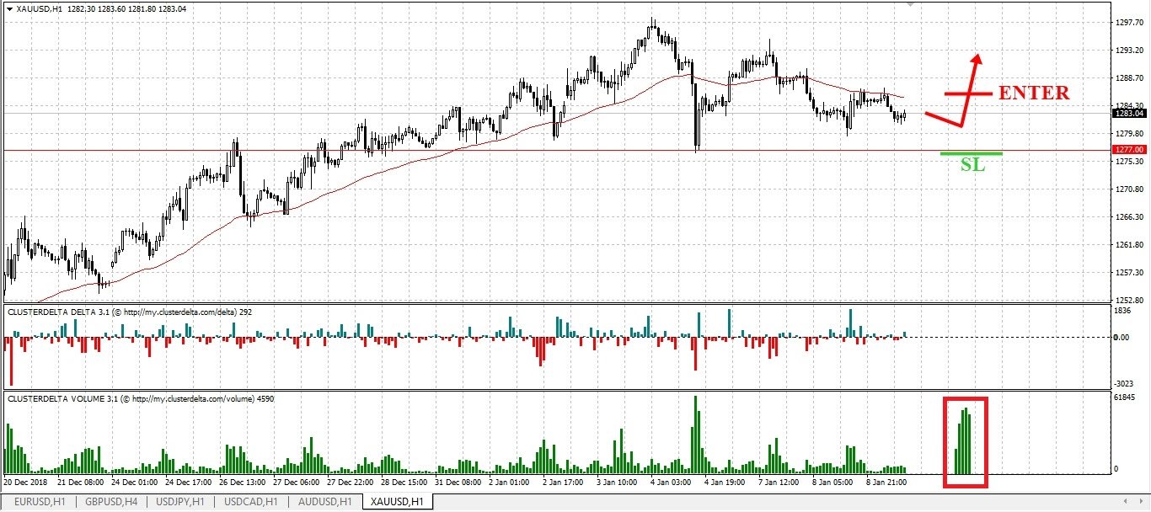Select the green SL line object
This screenshot has height=512, width=1151.
(x=972, y=153)
